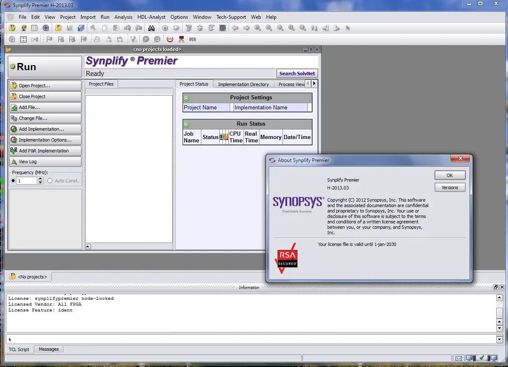
Task: Click the Back left arrow icon
Action: pos(235,28)
